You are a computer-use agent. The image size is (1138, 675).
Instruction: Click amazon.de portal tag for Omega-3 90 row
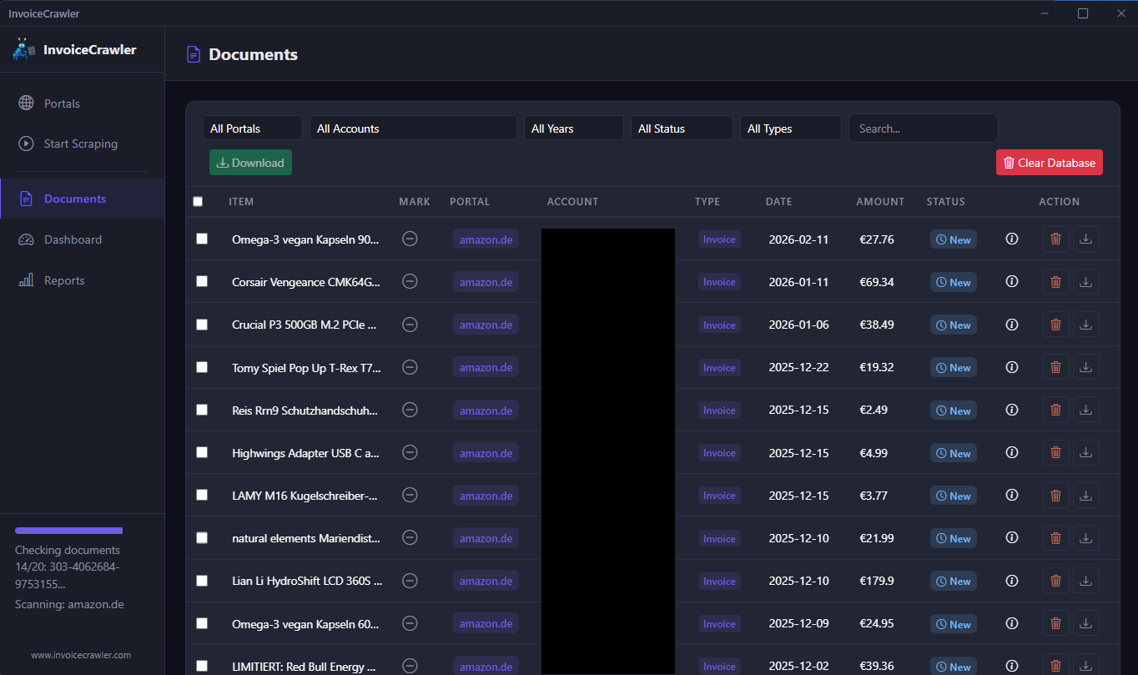(x=486, y=239)
